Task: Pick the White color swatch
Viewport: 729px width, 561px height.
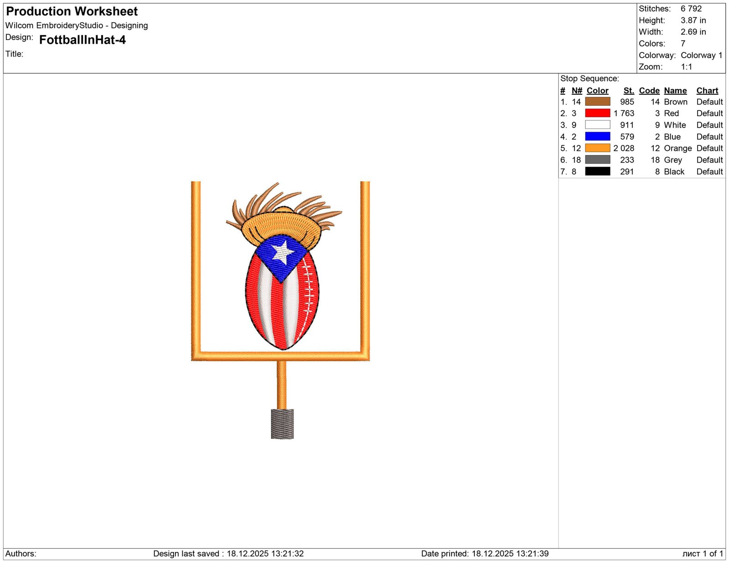Action: (x=597, y=125)
